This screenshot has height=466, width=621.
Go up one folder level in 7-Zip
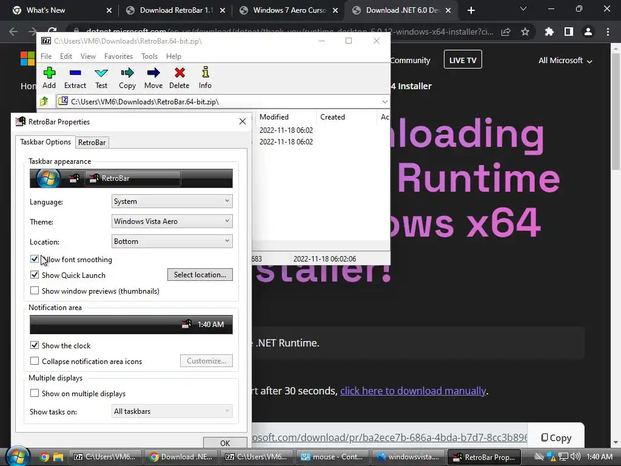pyautogui.click(x=44, y=101)
